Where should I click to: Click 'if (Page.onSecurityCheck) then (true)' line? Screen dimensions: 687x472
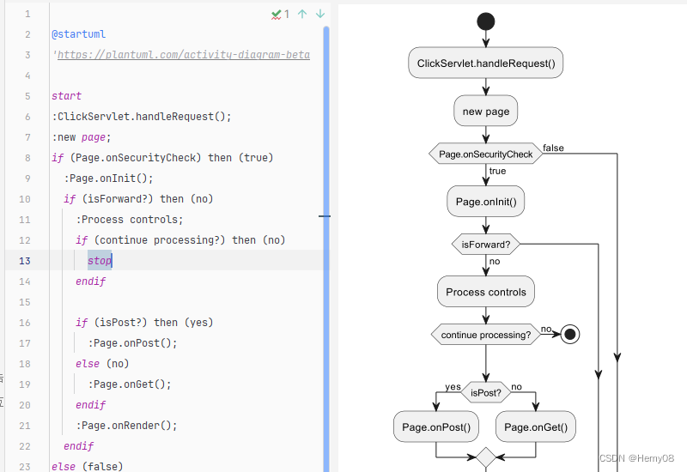162,158
